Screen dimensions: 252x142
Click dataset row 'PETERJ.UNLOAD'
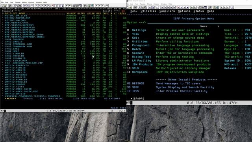point(15,21)
